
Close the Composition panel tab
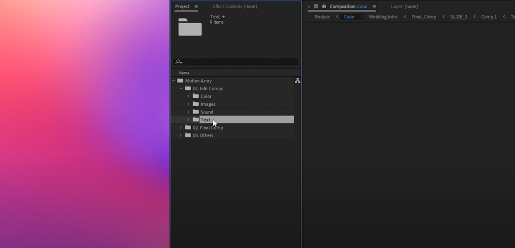click(x=308, y=7)
